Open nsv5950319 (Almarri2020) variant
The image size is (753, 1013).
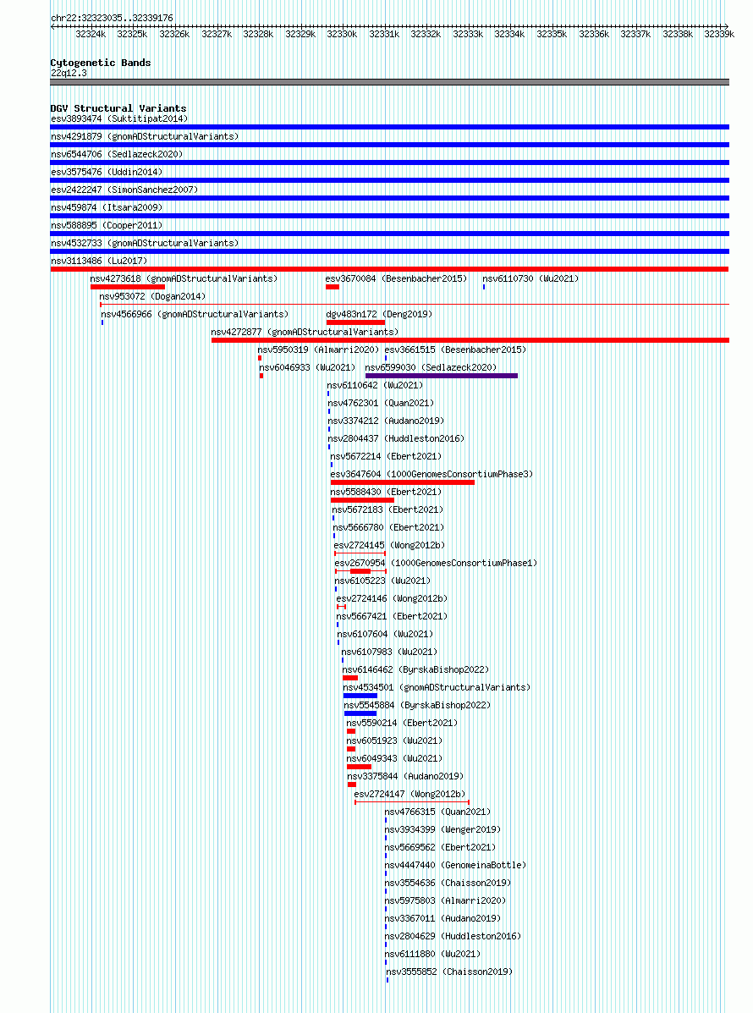318,350
